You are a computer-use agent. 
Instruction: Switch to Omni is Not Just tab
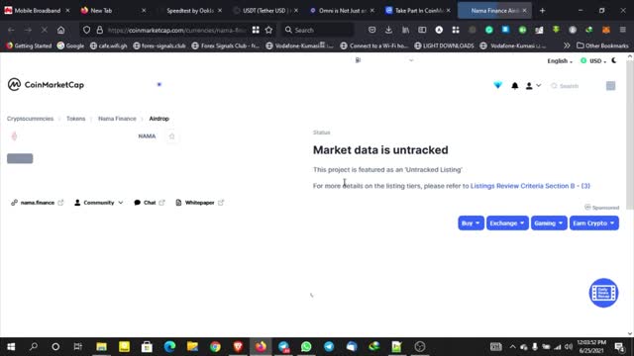click(x=342, y=11)
